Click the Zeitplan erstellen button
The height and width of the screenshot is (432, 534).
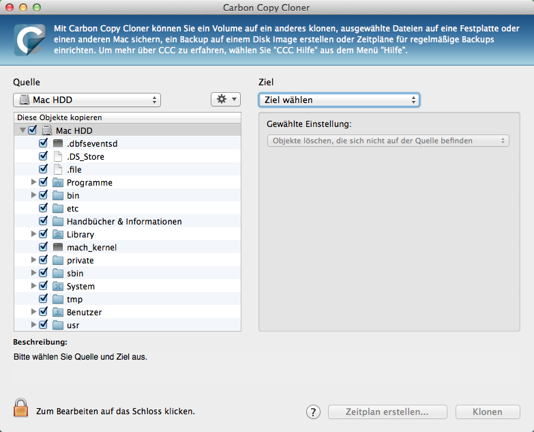tap(387, 412)
